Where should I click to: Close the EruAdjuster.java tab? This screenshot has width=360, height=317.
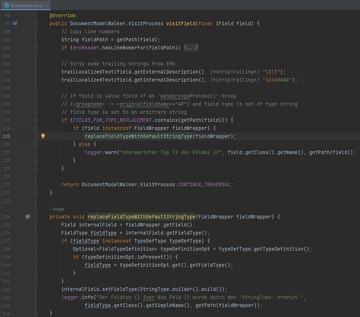[x=46, y=5]
